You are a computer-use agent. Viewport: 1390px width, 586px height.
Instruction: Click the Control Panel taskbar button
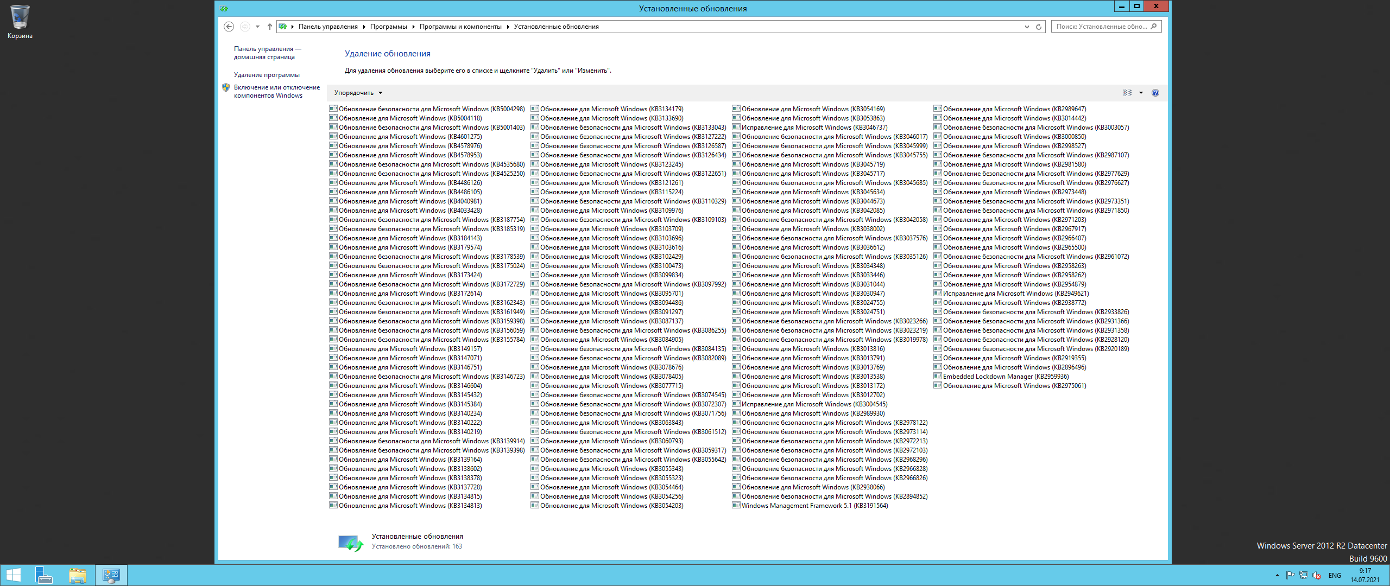coord(111,575)
